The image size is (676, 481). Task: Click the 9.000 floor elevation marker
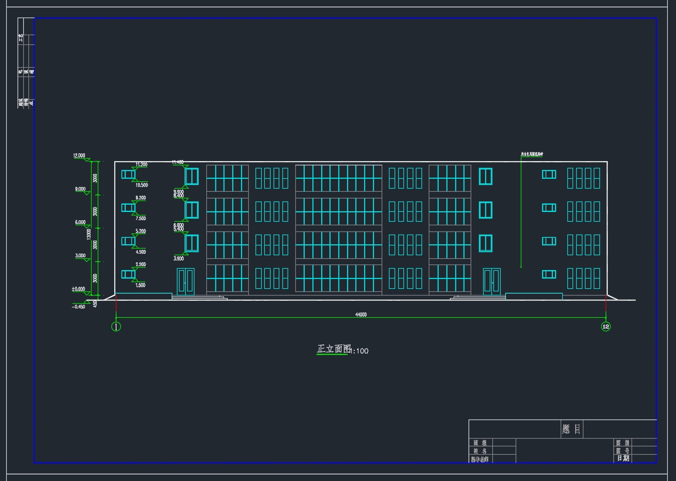pos(80,189)
